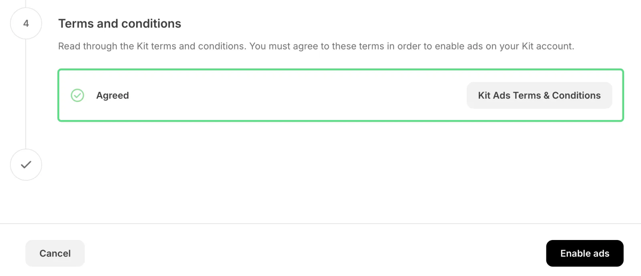The height and width of the screenshot is (276, 641).
Task: Go to the last step with checkmark
Action: tap(26, 164)
